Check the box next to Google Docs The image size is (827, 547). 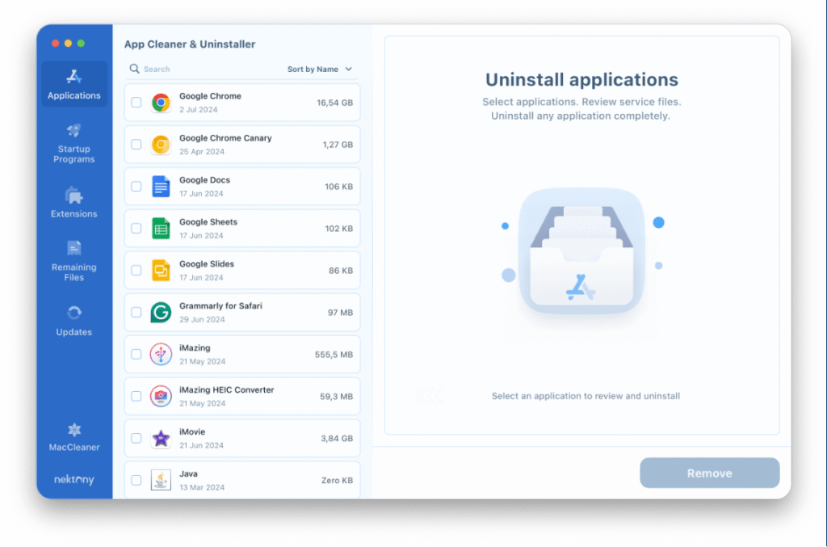tap(136, 187)
